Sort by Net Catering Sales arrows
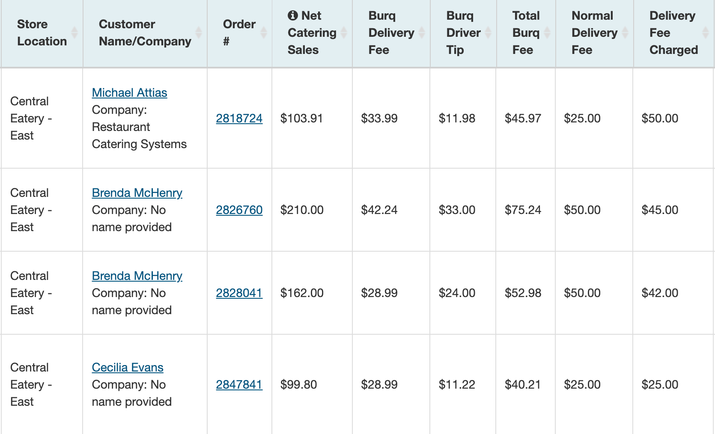Viewport: 715px width, 434px height. (x=344, y=33)
